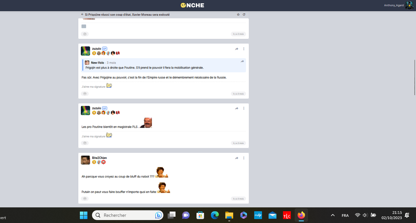Open the myHP app from the taskbar

point(258,215)
